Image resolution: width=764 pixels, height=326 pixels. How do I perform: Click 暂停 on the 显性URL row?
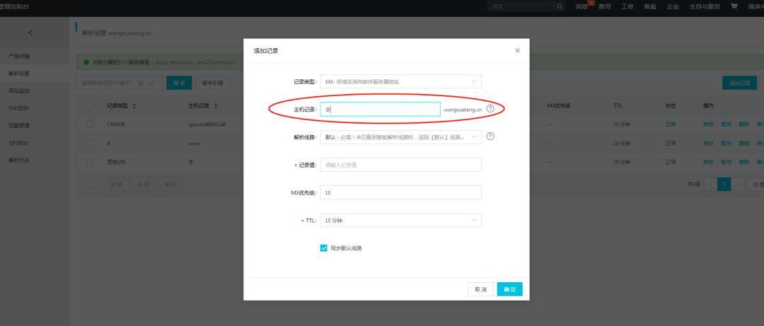point(726,162)
